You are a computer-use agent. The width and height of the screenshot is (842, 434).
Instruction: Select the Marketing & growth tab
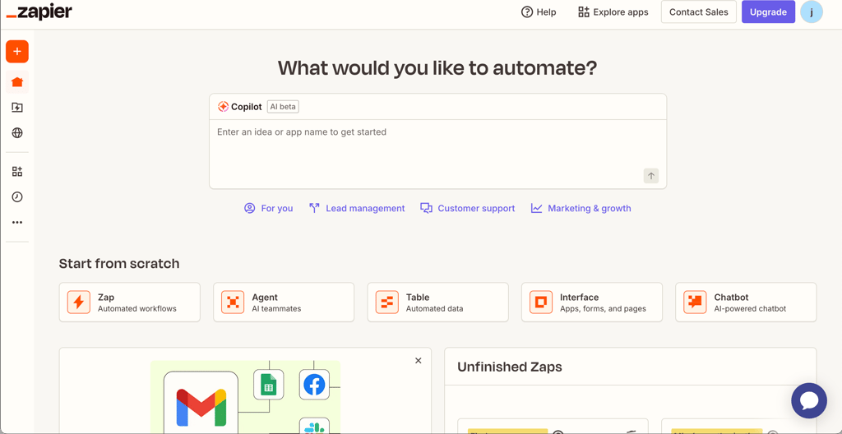(x=581, y=208)
